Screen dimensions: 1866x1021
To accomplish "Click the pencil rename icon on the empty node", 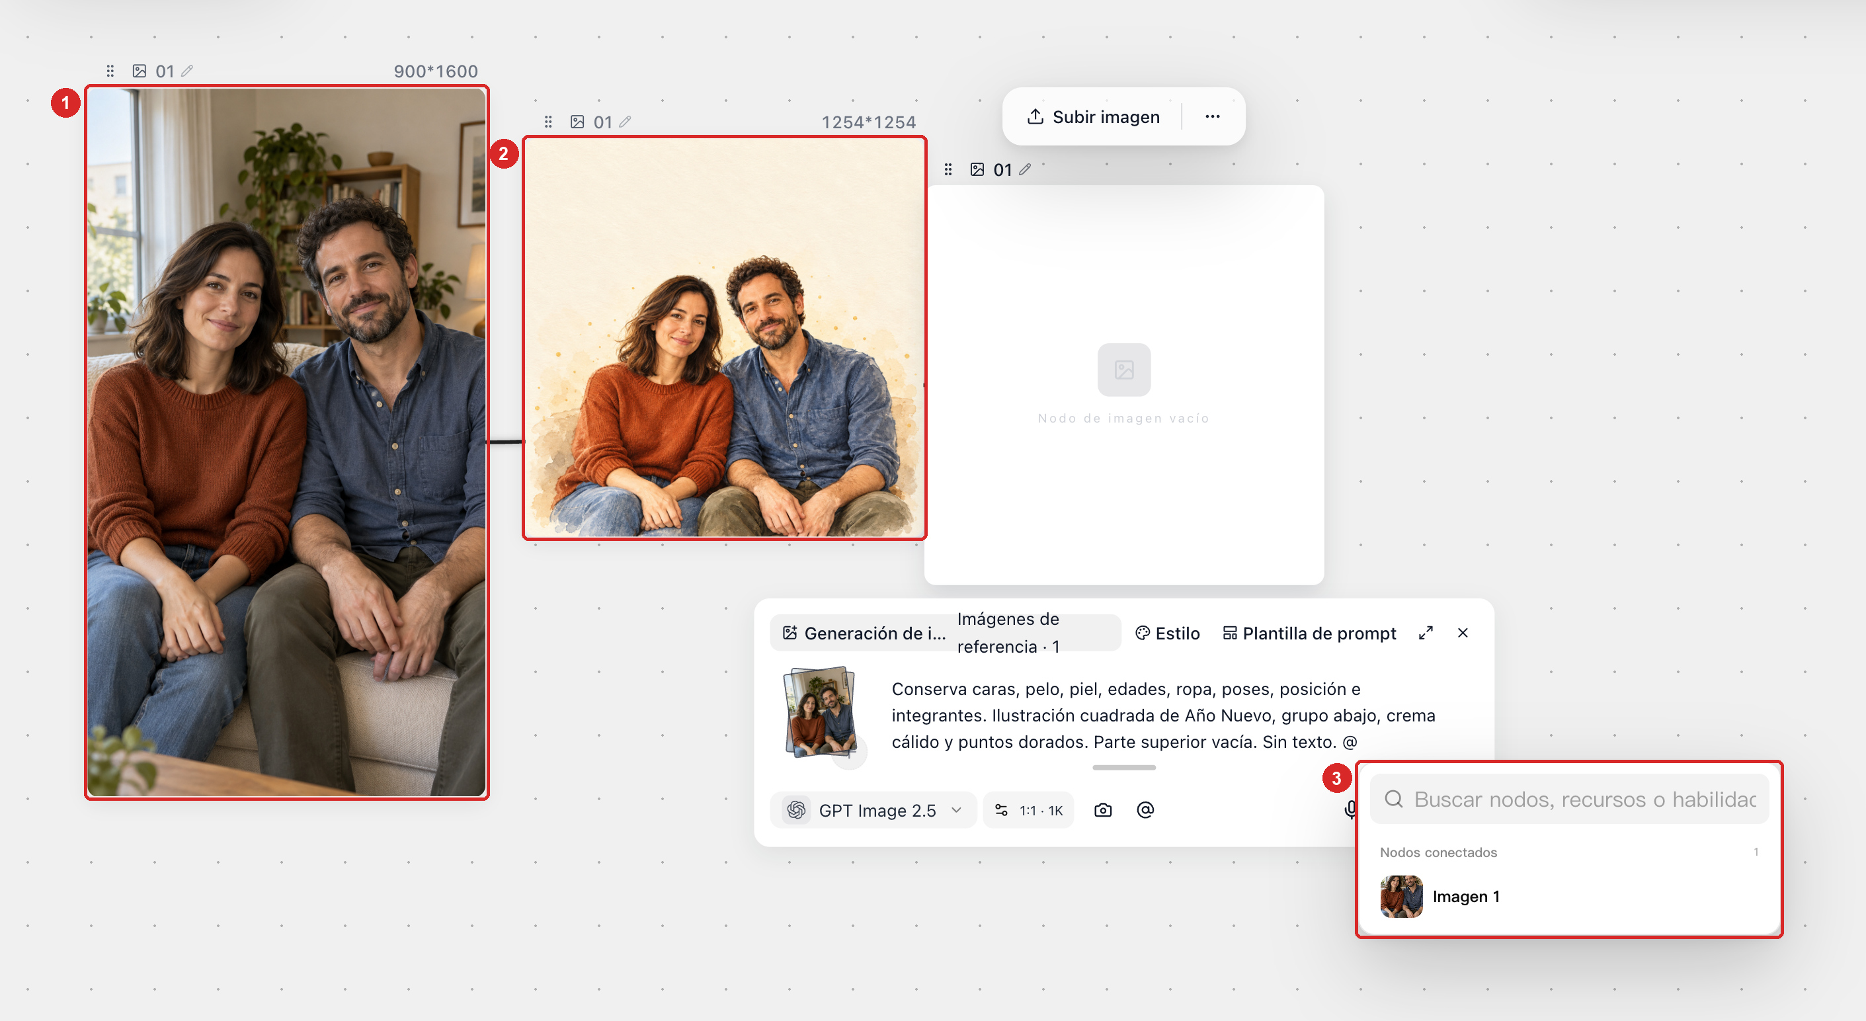I will point(1025,169).
